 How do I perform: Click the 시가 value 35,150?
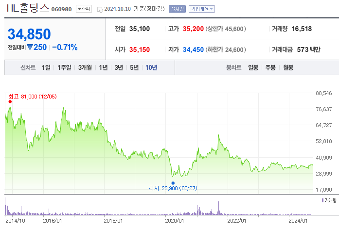tap(140, 49)
